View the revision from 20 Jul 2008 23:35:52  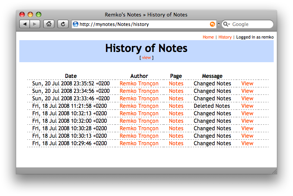pos(247,83)
